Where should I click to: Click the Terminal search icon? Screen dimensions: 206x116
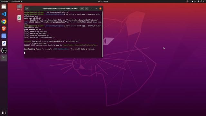82,9
